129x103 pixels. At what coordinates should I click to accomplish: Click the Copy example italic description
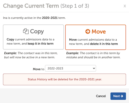[31, 55]
